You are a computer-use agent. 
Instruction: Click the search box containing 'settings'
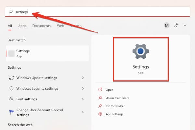click(97, 12)
